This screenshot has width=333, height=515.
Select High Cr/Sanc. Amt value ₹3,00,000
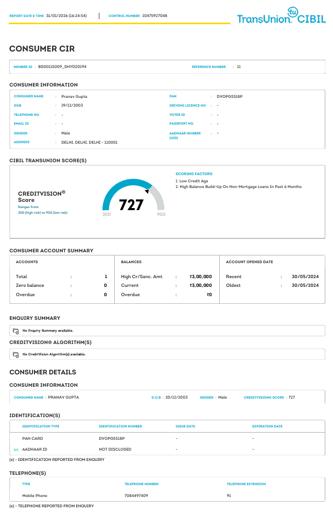pos(201,277)
